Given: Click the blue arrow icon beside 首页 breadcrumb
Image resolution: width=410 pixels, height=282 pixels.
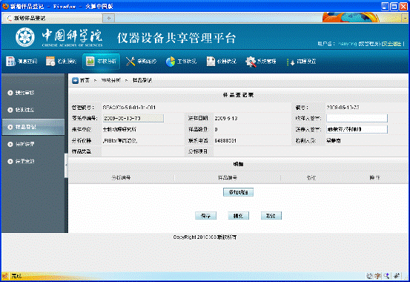Looking at the screenshot, I should tap(76, 80).
